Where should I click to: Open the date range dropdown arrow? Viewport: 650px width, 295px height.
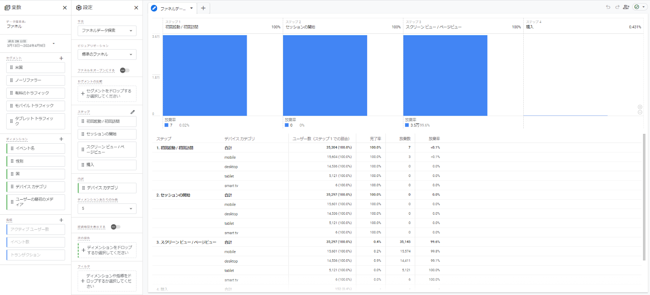click(x=54, y=43)
